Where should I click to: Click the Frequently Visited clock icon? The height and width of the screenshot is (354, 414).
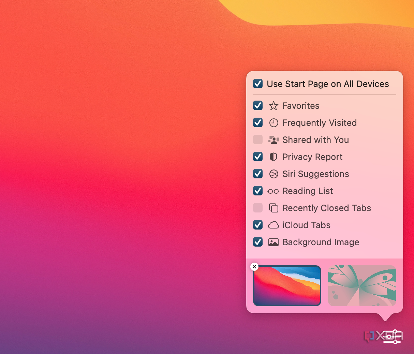point(273,123)
